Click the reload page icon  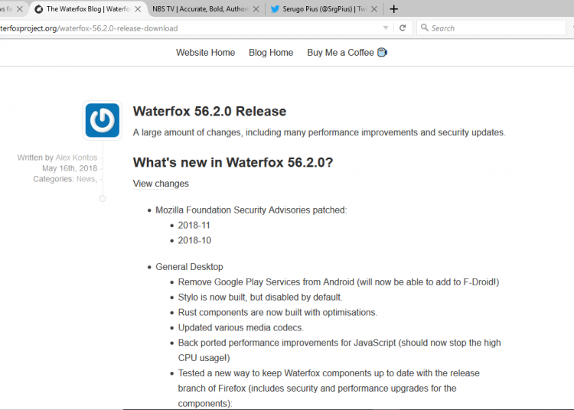point(403,28)
